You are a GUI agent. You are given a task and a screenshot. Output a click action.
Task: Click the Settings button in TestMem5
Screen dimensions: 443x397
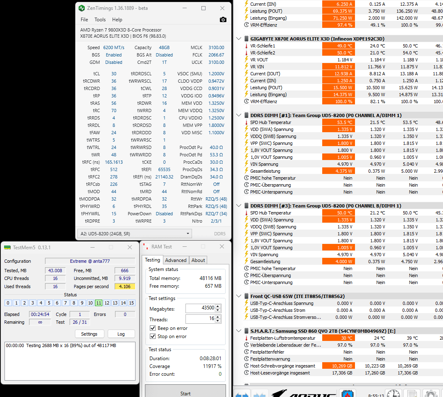(89, 334)
